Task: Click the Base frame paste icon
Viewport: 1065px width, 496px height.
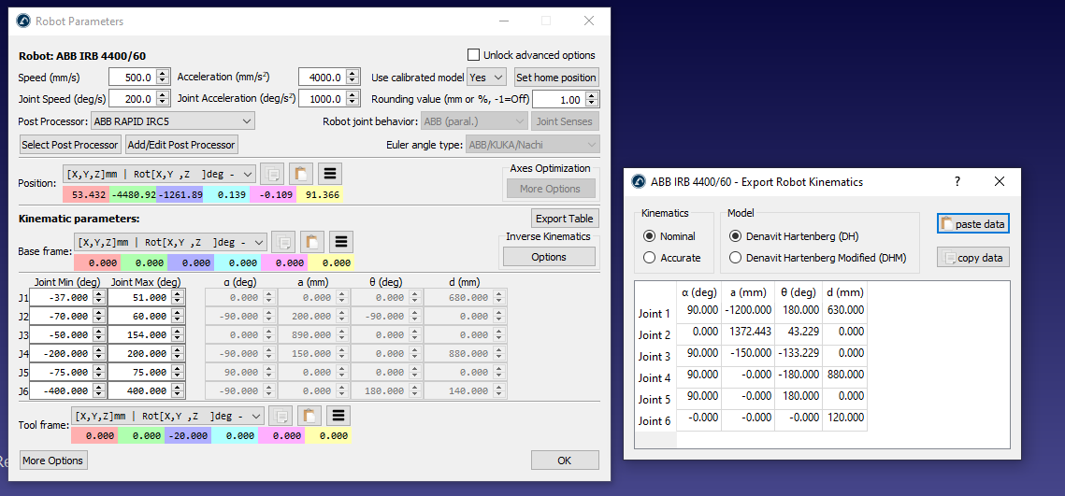Action: (x=311, y=242)
